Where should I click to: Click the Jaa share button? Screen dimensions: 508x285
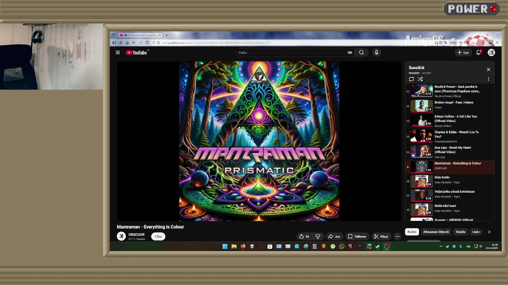point(334,237)
